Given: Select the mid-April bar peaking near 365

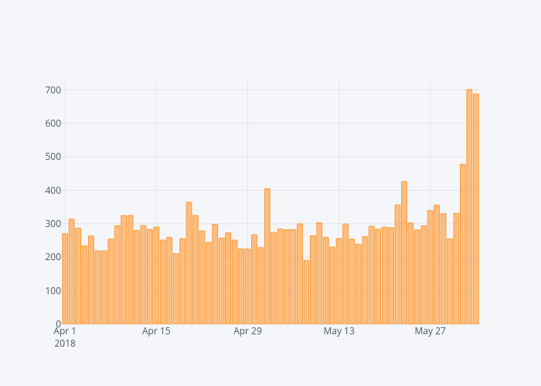Looking at the screenshot, I should tap(189, 263).
